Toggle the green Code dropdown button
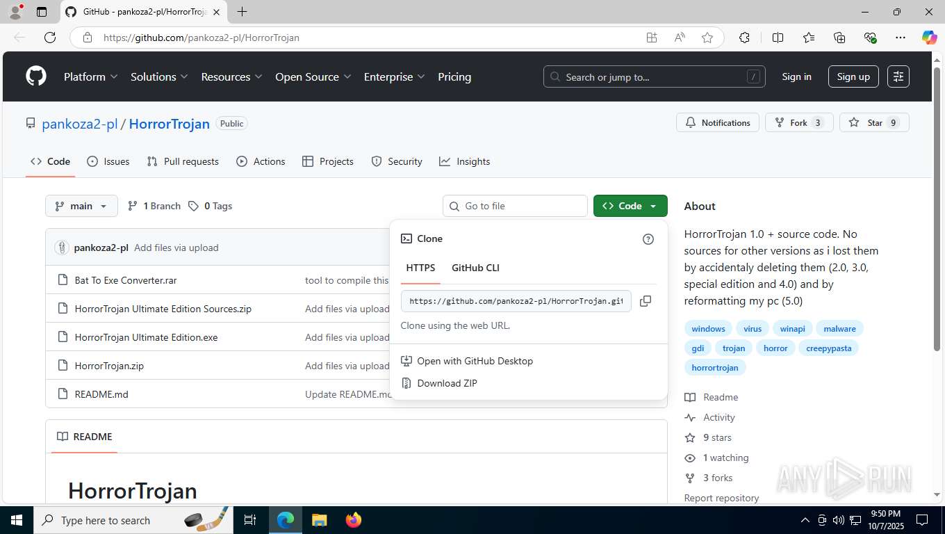 630,206
